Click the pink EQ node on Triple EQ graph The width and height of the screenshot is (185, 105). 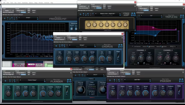[153, 28]
